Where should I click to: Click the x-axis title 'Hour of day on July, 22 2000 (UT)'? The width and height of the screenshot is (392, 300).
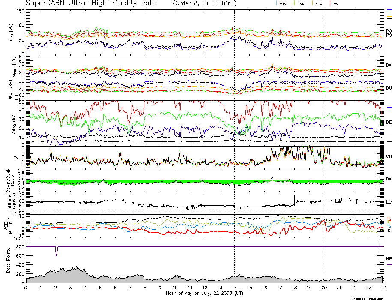(x=204, y=293)
